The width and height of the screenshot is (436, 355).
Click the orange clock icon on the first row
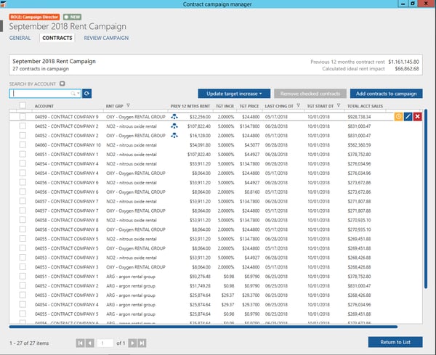398,116
